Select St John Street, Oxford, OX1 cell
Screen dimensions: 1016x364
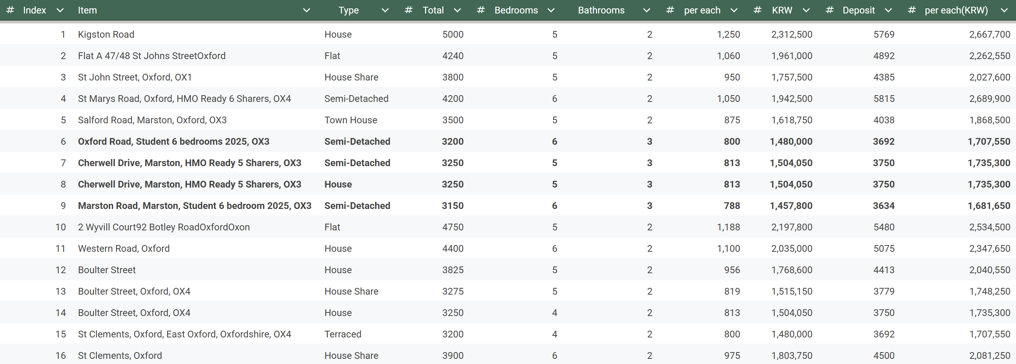(135, 77)
